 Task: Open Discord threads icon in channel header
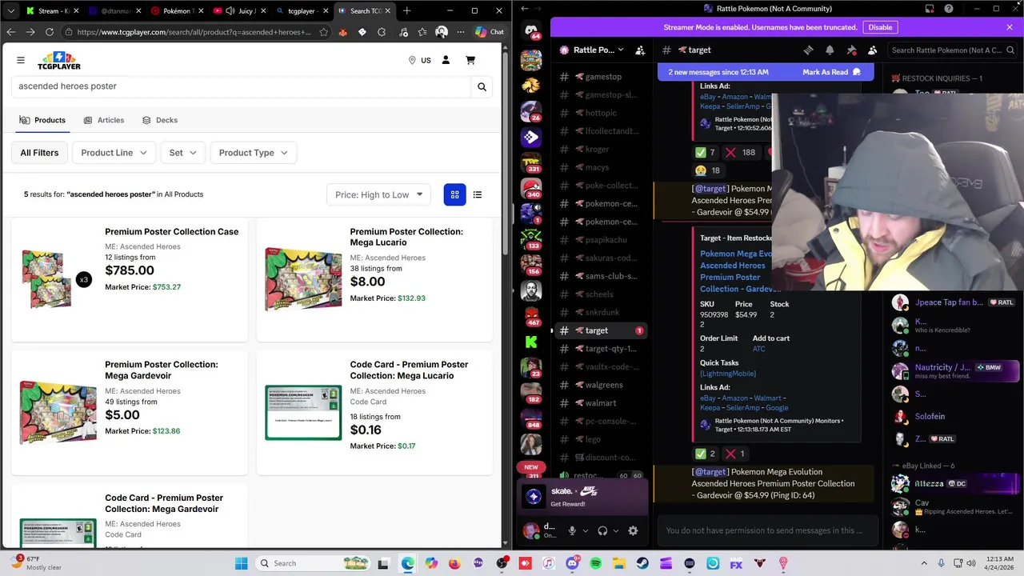click(808, 50)
